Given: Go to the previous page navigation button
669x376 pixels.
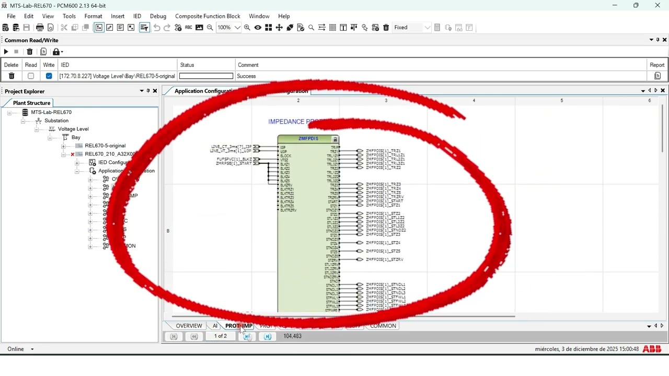Looking at the screenshot, I should (194, 337).
